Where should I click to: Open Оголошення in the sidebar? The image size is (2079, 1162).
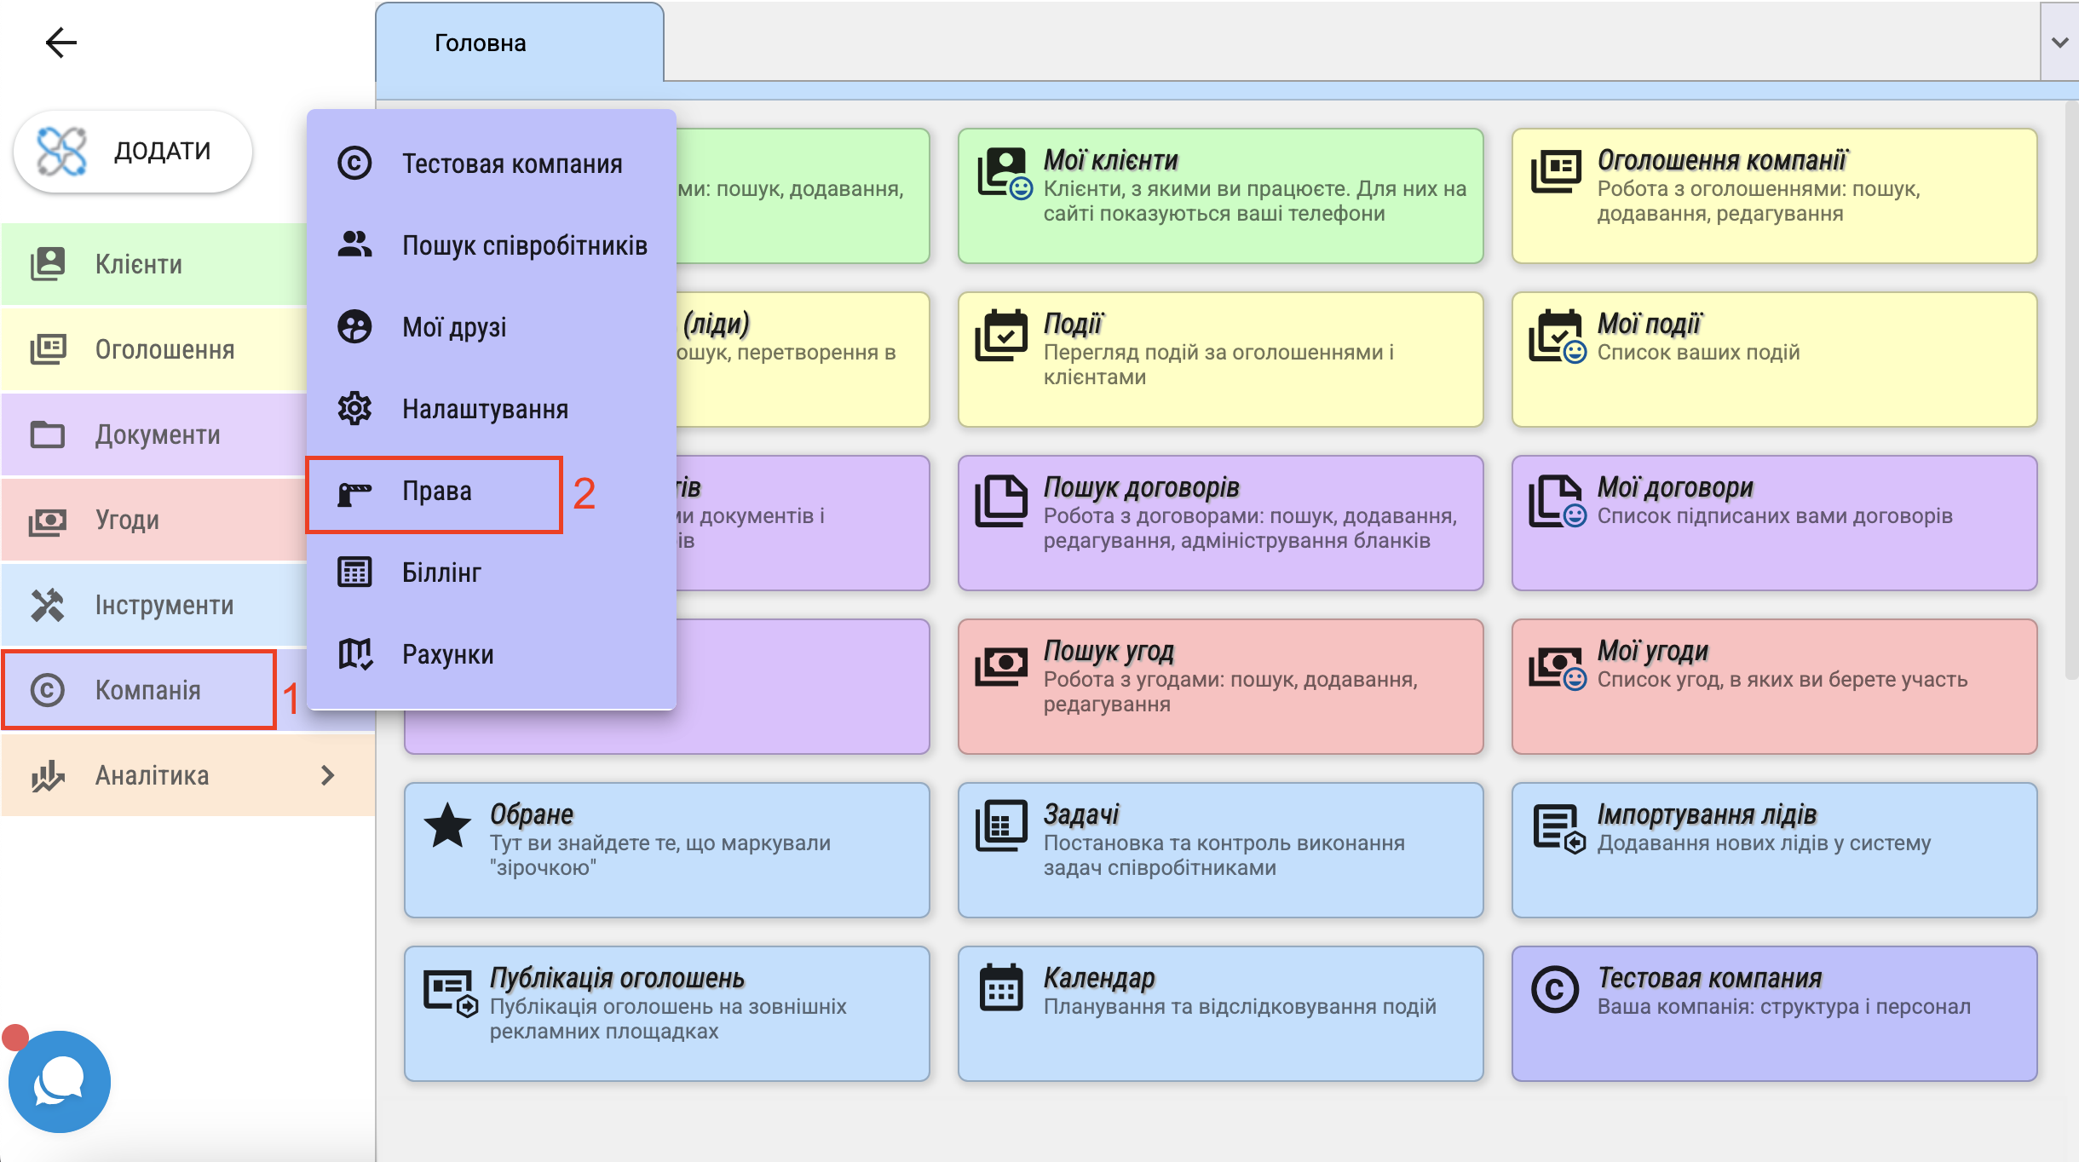(x=154, y=349)
